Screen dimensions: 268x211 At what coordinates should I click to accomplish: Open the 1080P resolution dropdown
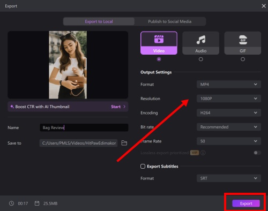tap(229, 99)
